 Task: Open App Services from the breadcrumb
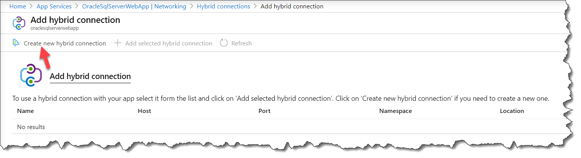[x=54, y=6]
